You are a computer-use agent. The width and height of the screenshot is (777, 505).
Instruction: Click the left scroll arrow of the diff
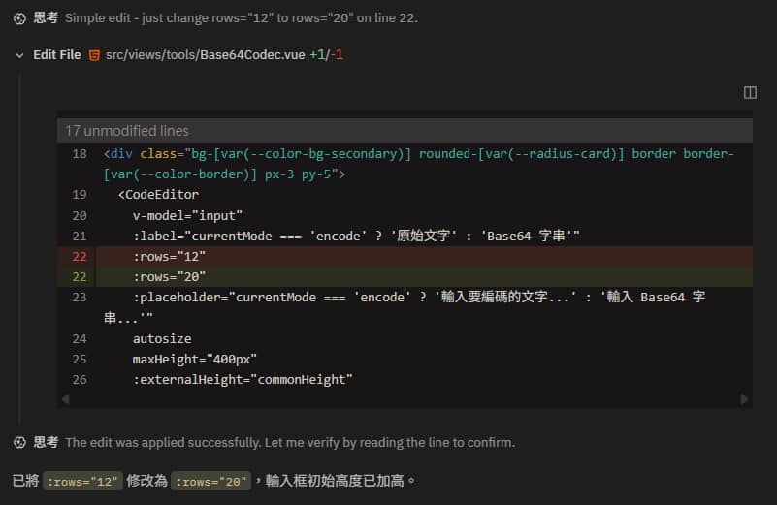coord(65,399)
